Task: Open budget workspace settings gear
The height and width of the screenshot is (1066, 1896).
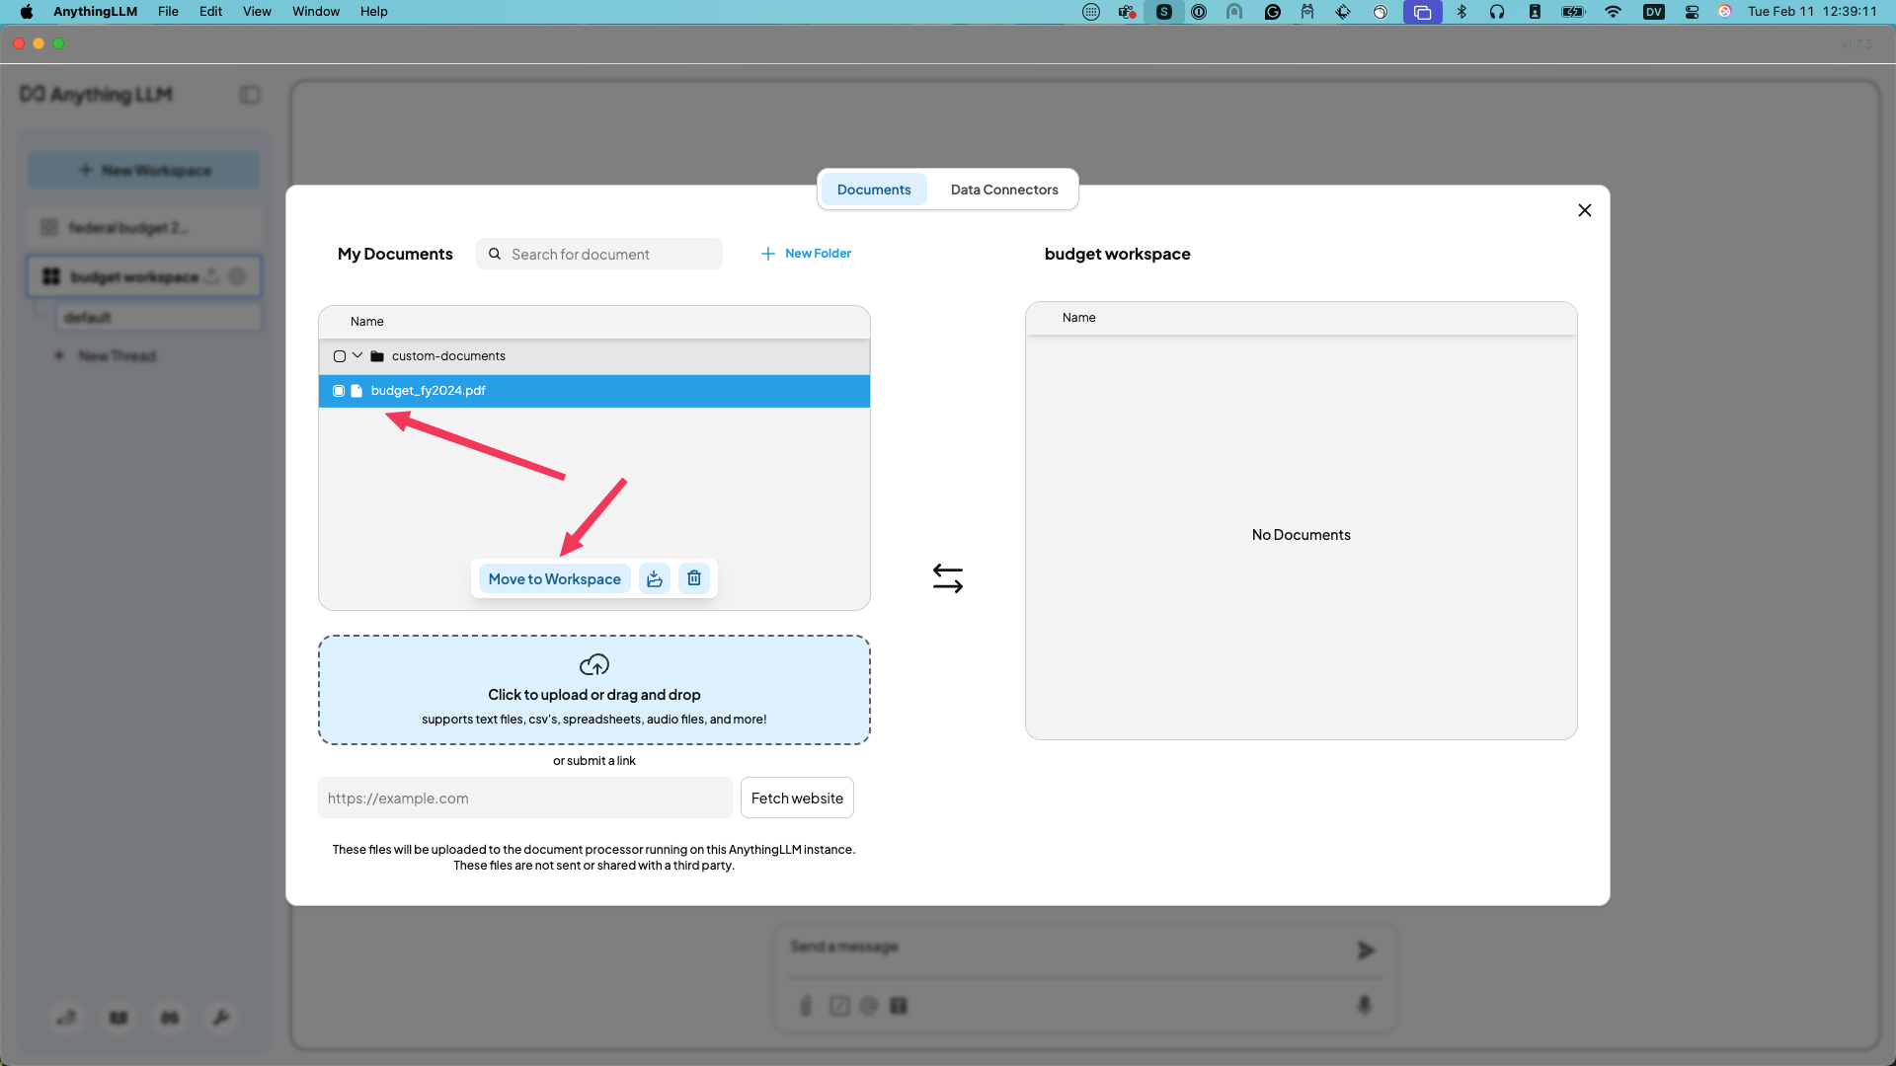Action: tap(237, 277)
